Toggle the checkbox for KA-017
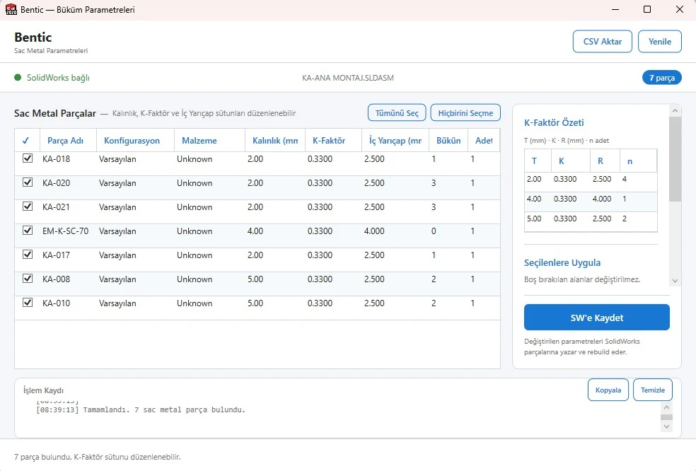The image size is (696, 471). pos(28,254)
